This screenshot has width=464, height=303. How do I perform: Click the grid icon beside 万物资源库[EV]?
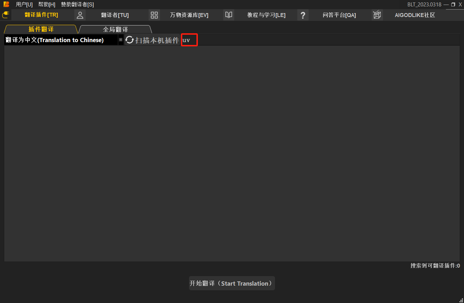click(x=154, y=15)
